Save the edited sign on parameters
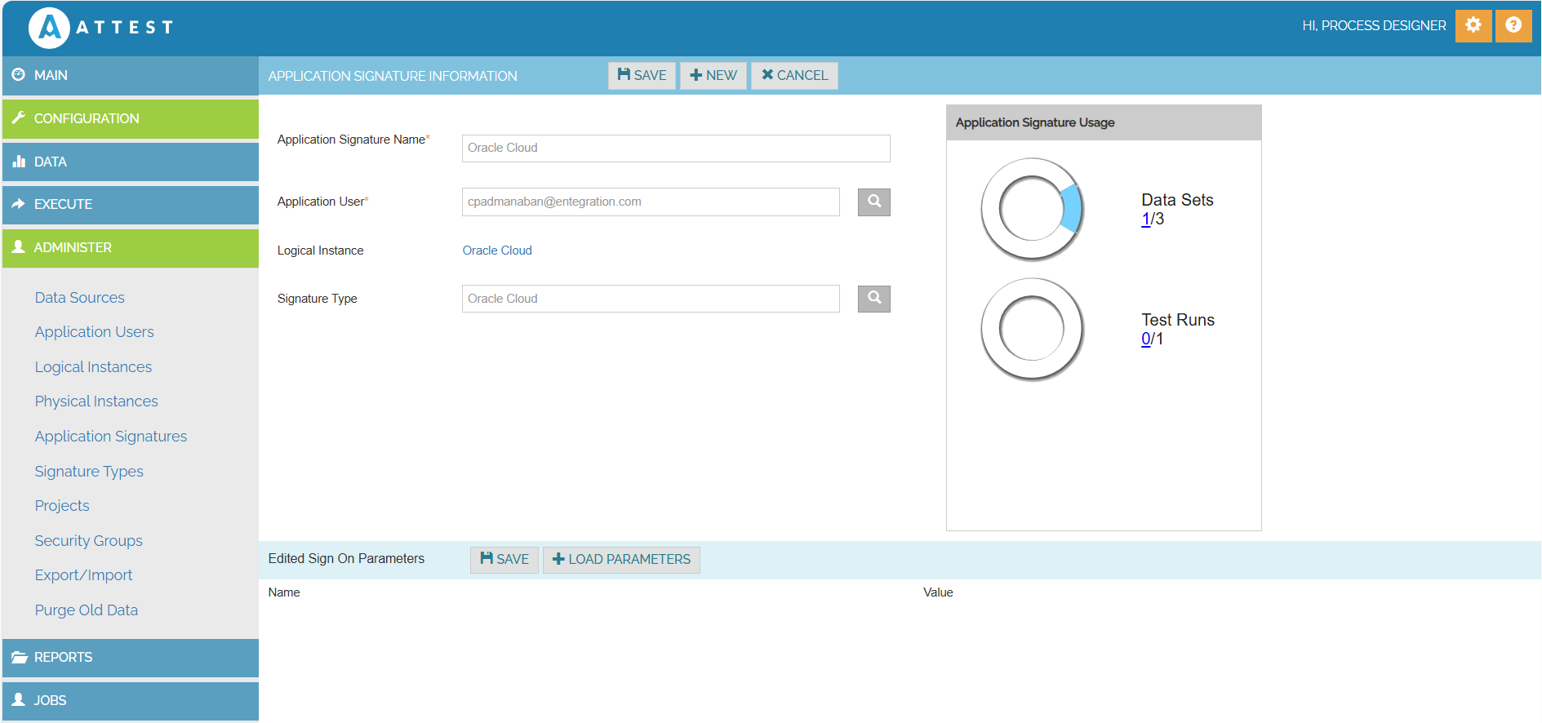Viewport: 1542px width, 723px height. pos(504,559)
